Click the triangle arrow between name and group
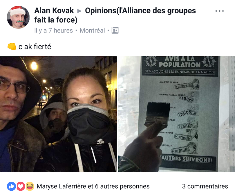235x195 pixels. [79, 11]
